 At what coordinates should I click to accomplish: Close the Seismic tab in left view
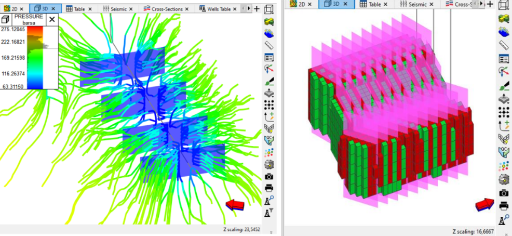[132, 9]
